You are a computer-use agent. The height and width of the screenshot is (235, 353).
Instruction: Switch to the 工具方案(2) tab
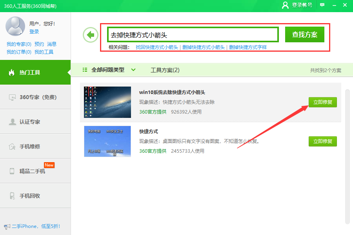pos(165,70)
